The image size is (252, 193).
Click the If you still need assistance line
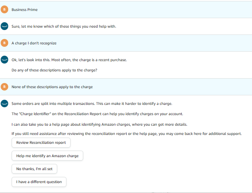pyautogui.click(x=127, y=134)
